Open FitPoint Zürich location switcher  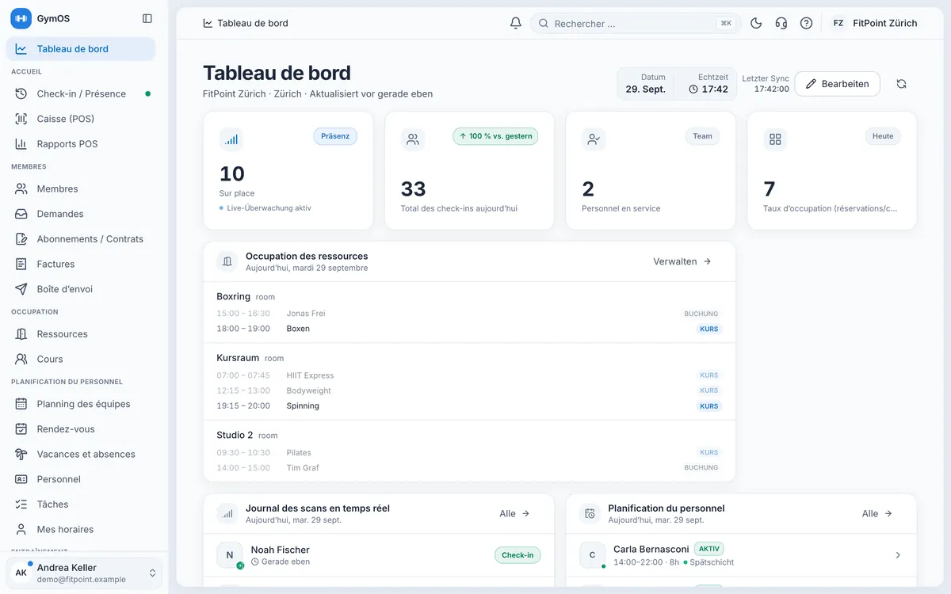[873, 23]
